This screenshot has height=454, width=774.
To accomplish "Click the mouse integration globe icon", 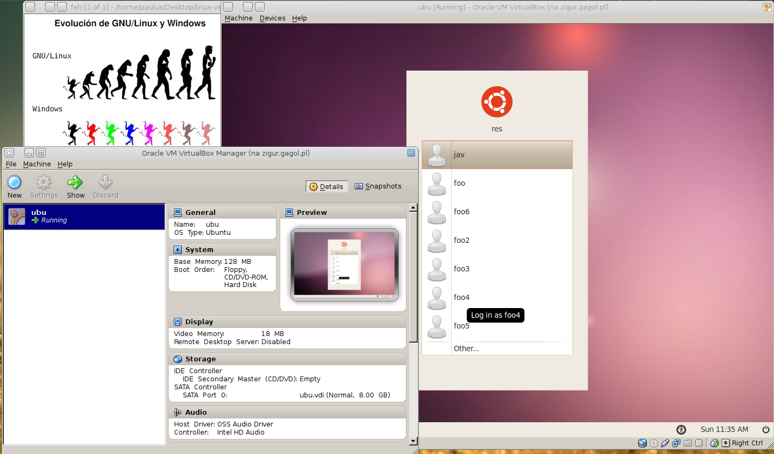I will tap(715, 443).
